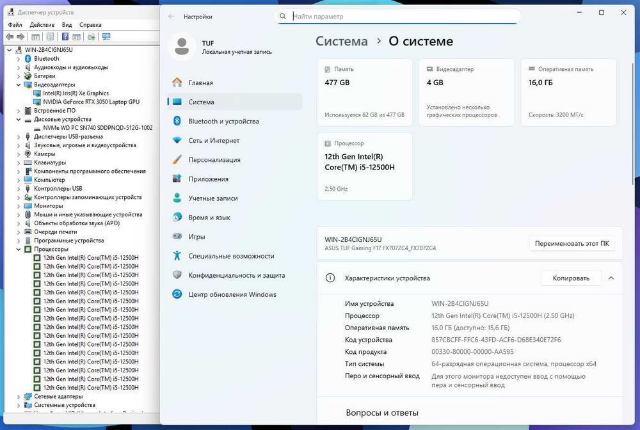Click the Главная home icon in Settings sidebar

pyautogui.click(x=177, y=83)
